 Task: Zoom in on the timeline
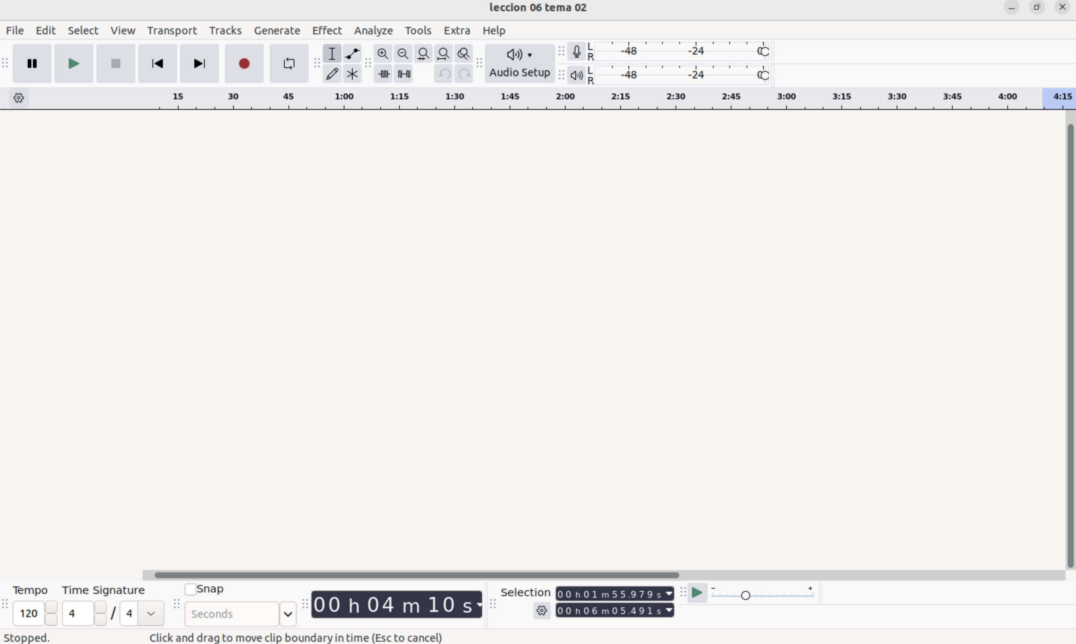[383, 53]
